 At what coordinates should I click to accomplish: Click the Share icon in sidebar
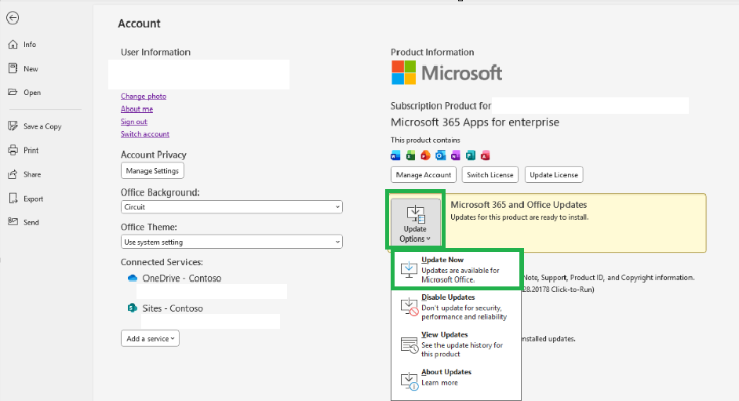tap(13, 174)
